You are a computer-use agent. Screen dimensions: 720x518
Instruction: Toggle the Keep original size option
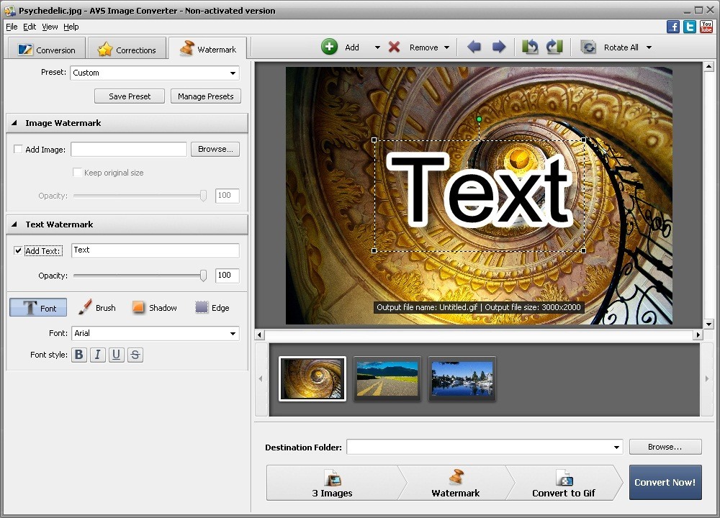78,173
